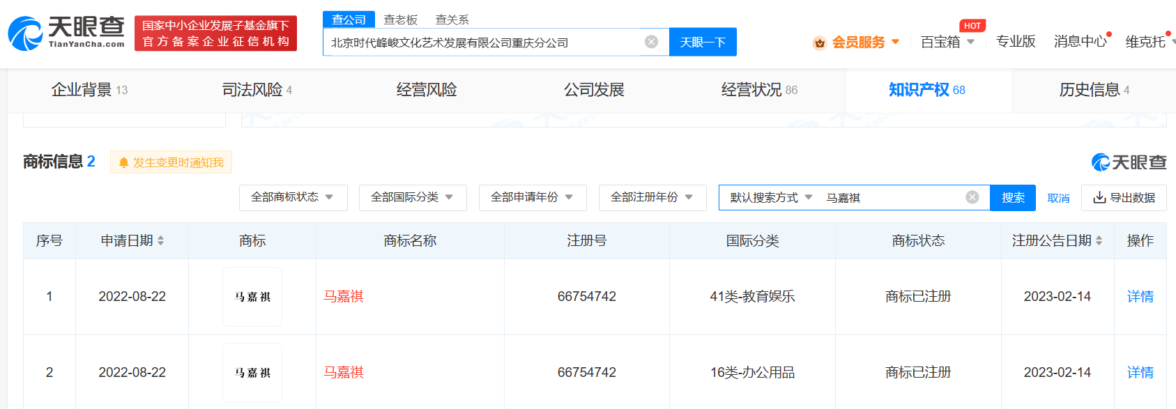
Task: Click the 商标名称 column header
Action: pos(410,240)
